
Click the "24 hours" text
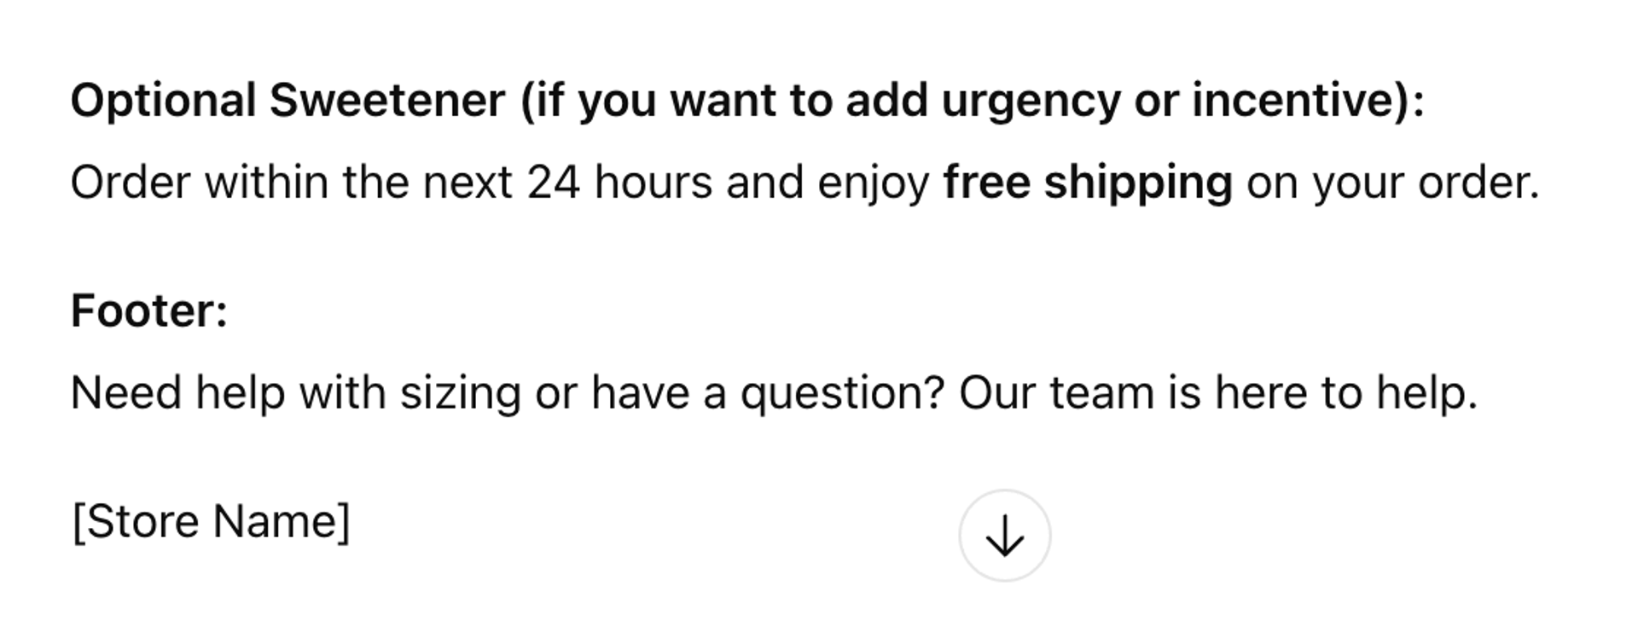click(619, 183)
